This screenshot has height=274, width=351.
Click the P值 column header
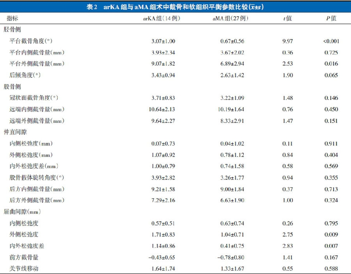(331, 18)
